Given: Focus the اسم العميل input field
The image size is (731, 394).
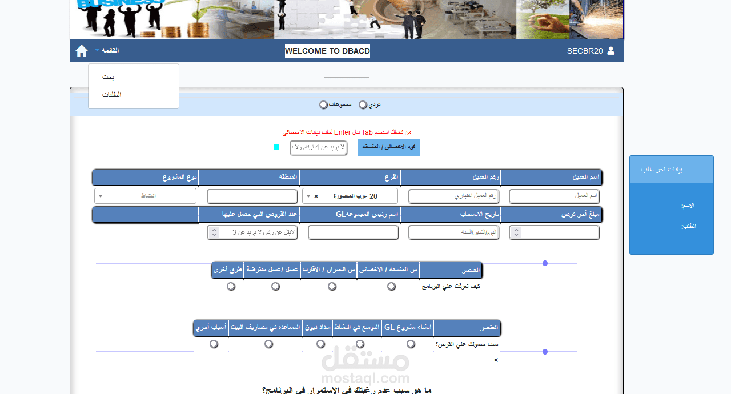Looking at the screenshot, I should 555,196.
